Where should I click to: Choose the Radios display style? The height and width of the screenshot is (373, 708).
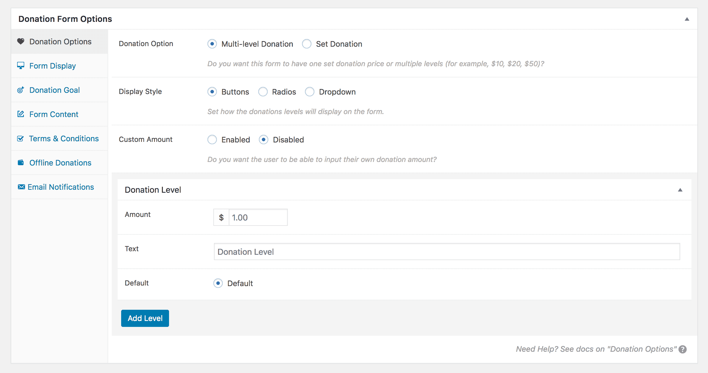click(x=263, y=92)
